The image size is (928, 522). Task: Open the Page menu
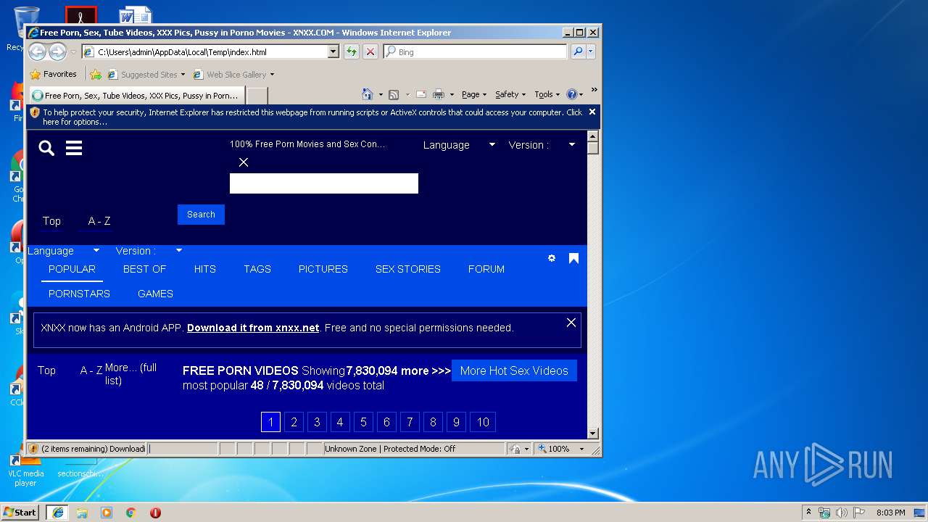[474, 94]
